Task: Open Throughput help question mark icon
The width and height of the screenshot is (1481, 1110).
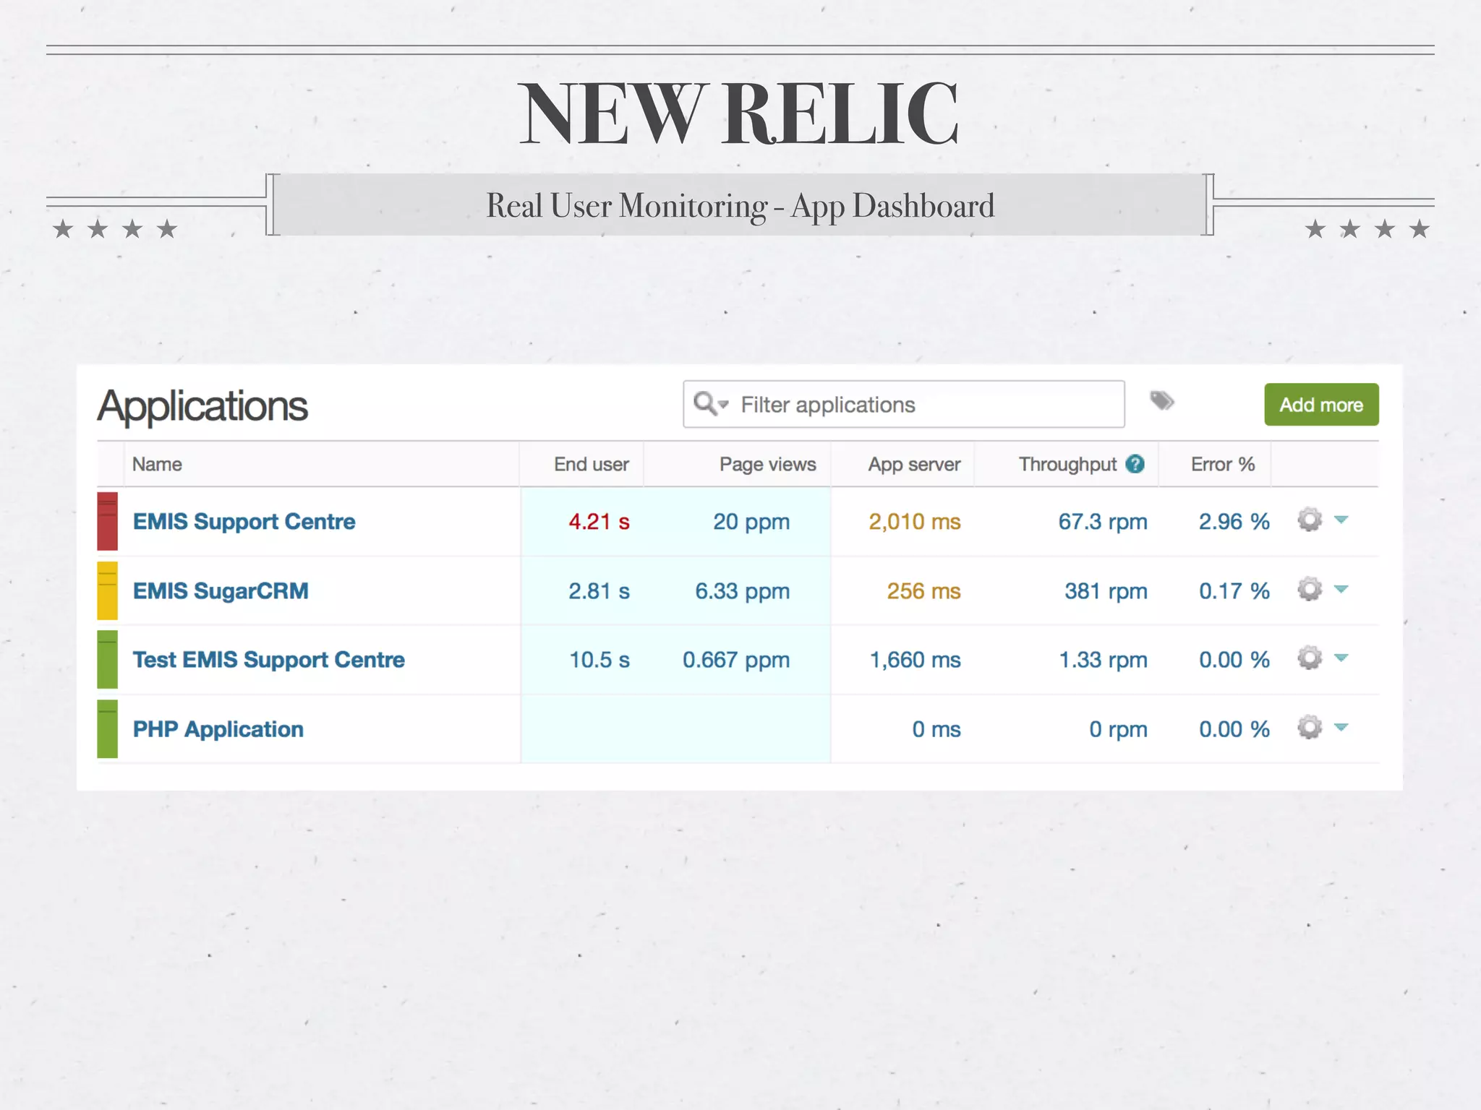Action: pos(1135,464)
